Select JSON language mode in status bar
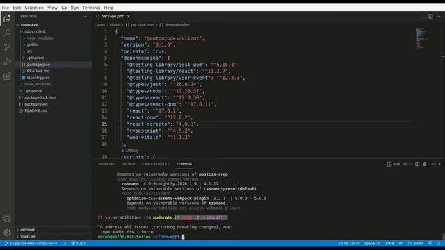Screen dimensions: 445x250 416,243
